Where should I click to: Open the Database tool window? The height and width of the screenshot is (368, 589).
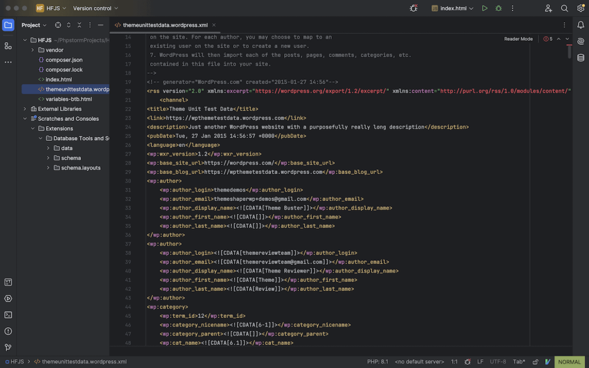[x=580, y=57]
